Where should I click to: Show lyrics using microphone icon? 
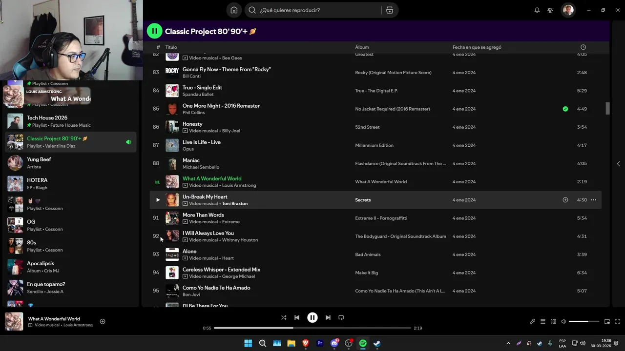click(532, 321)
